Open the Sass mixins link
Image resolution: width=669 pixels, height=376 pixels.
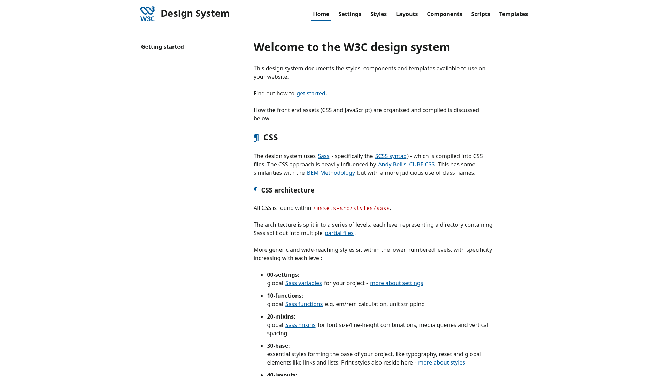300,325
